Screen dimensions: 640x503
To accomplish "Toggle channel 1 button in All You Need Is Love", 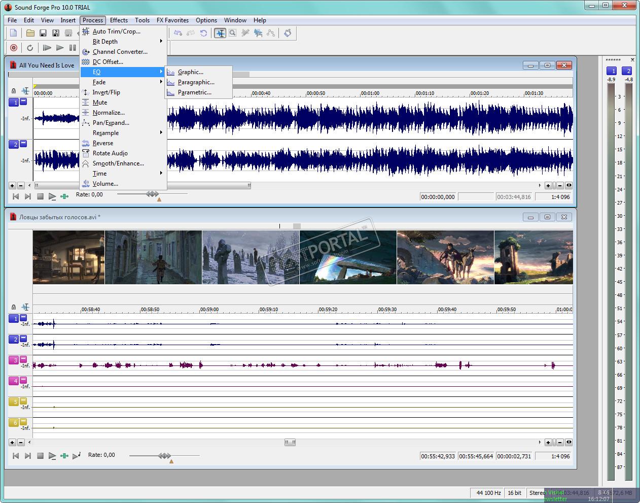I will pyautogui.click(x=14, y=103).
